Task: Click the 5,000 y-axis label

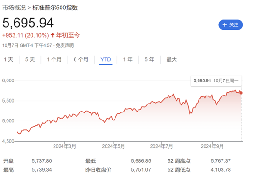Action: [8, 121]
